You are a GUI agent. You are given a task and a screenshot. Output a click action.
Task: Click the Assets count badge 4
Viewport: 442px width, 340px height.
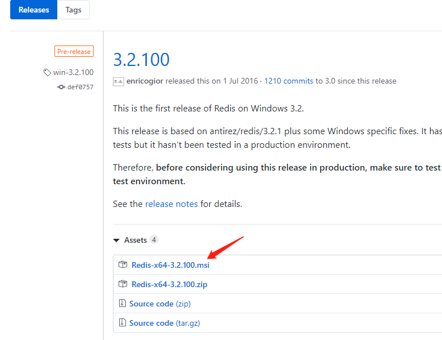coord(154,240)
